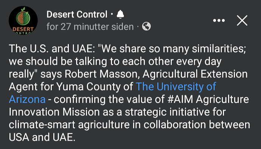Image resolution: width=261 pixels, height=149 pixels.
Task: Click the blue "Arizona" link text
Action: tap(27, 99)
